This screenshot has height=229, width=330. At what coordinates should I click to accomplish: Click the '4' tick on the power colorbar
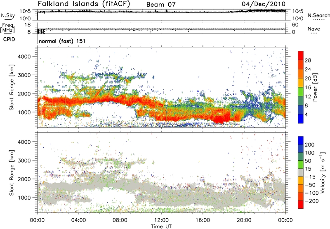(x=306, y=114)
